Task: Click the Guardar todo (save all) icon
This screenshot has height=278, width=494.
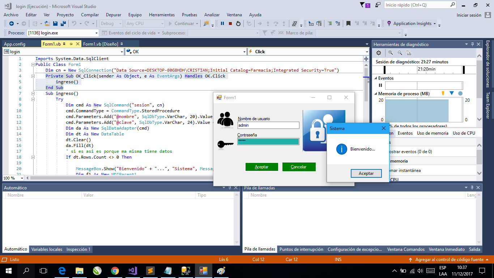Action: (x=64, y=24)
